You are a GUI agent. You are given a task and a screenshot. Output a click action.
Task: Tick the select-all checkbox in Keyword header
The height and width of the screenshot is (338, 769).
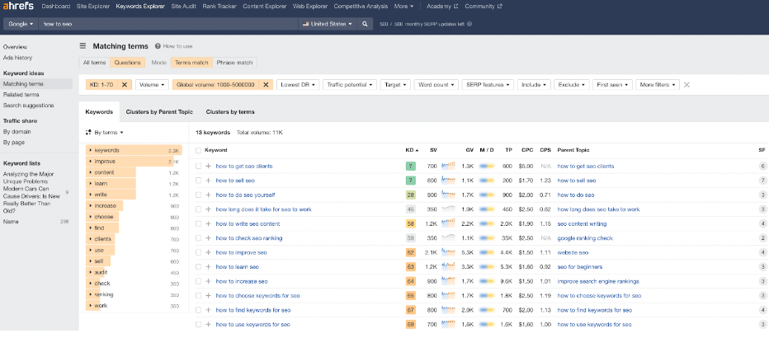click(198, 150)
